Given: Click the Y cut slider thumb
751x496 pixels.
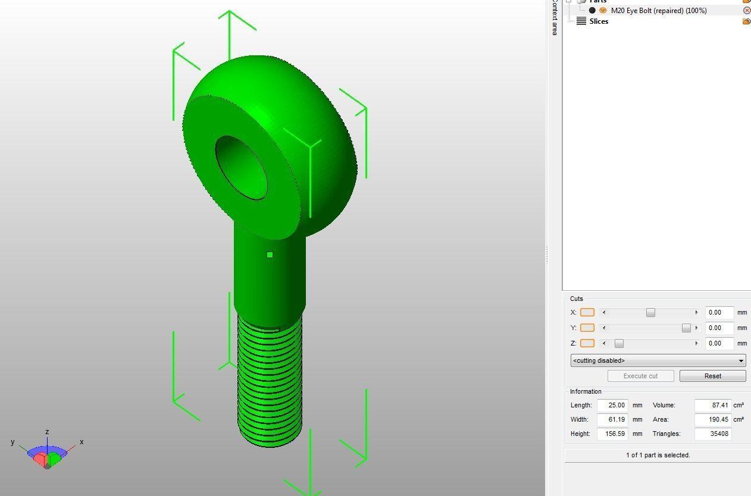Looking at the screenshot, I should (686, 328).
